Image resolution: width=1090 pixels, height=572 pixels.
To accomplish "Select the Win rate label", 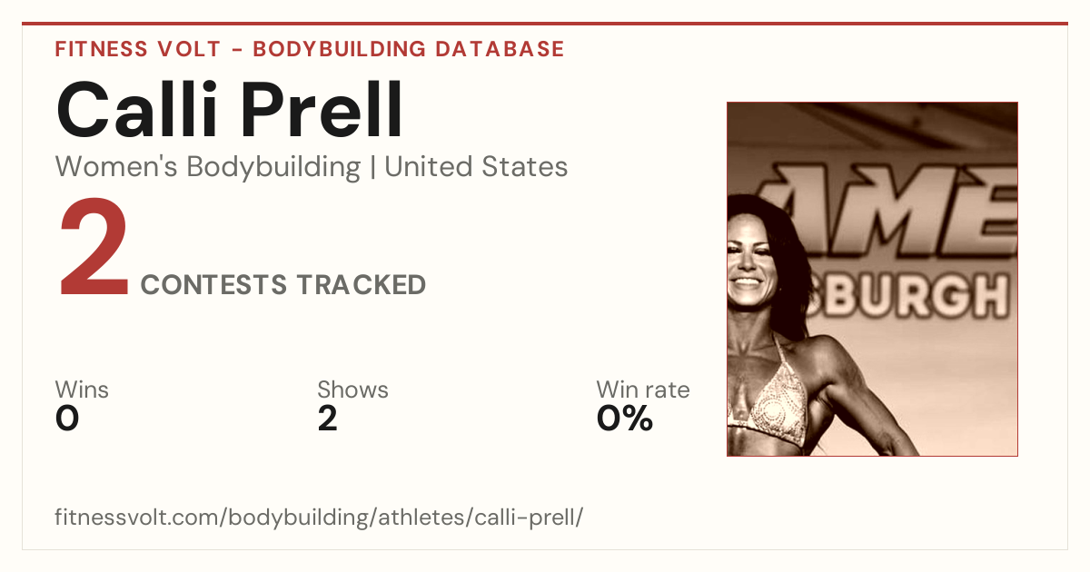I will 643,390.
